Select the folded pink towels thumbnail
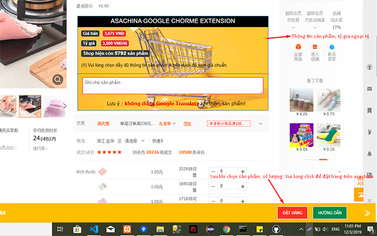This screenshot has width=377, height=236. (54, 106)
